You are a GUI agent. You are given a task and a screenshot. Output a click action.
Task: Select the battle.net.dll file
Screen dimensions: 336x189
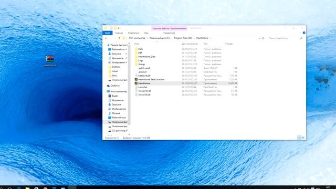tap(144, 76)
